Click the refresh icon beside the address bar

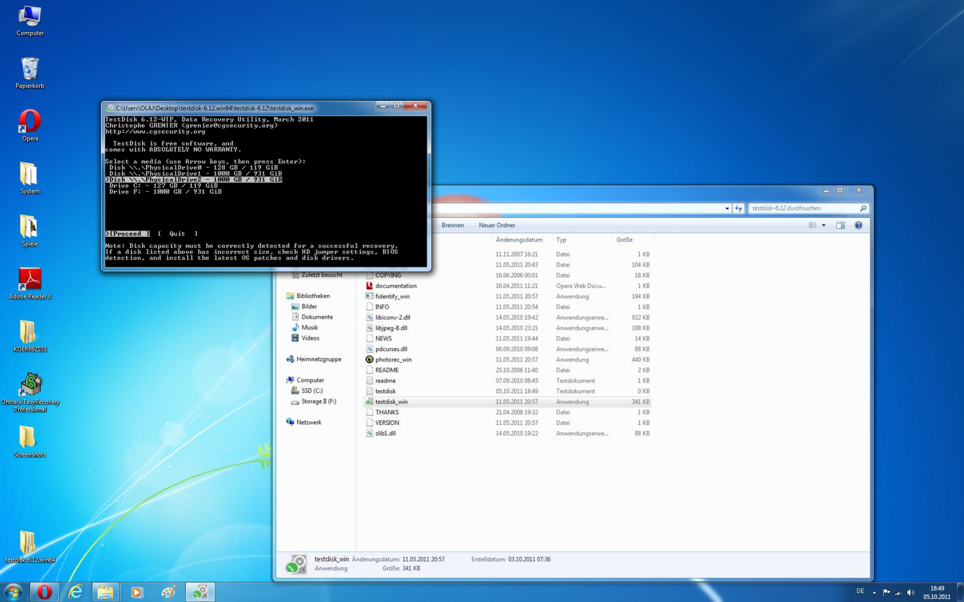click(738, 208)
